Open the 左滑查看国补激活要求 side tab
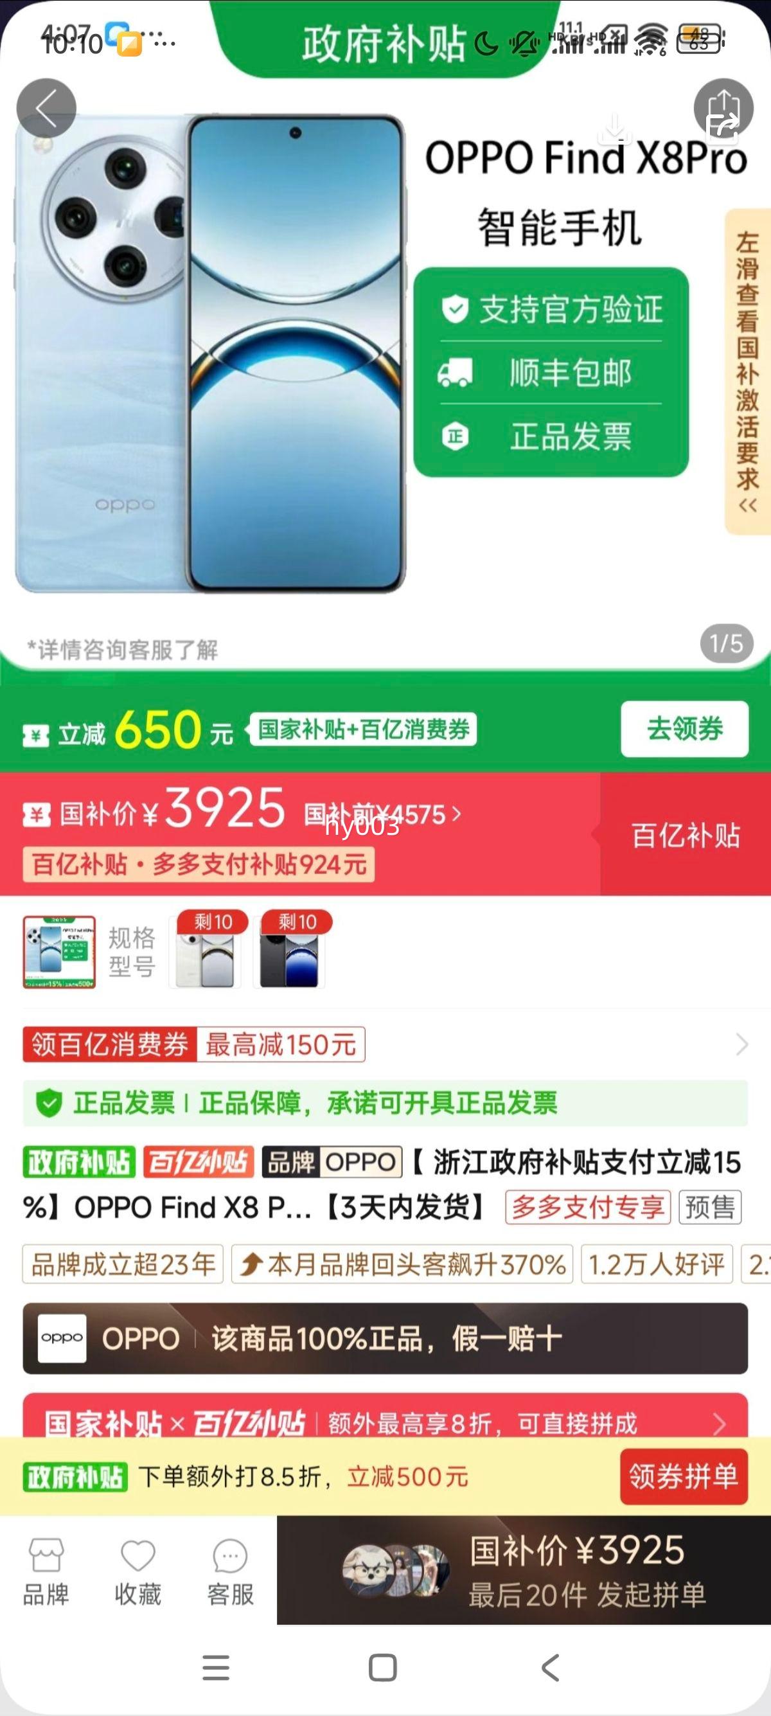Image resolution: width=771 pixels, height=1716 pixels. (x=747, y=371)
